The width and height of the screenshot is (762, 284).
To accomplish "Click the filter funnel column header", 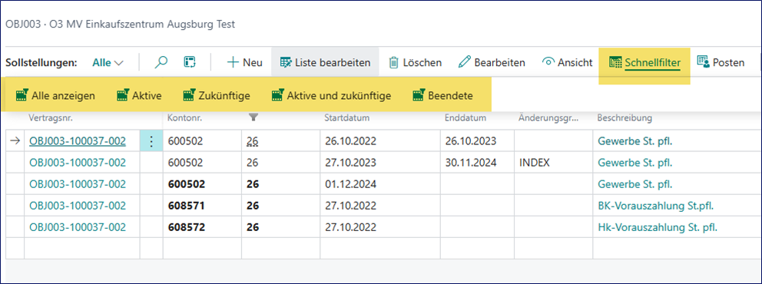I will 253,117.
